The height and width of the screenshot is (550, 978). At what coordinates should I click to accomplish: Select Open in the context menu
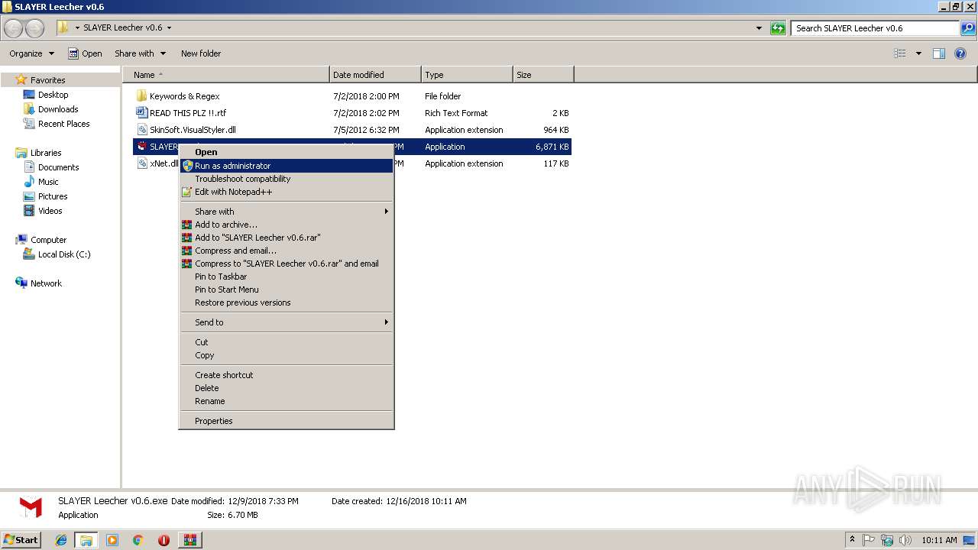[x=287, y=152]
